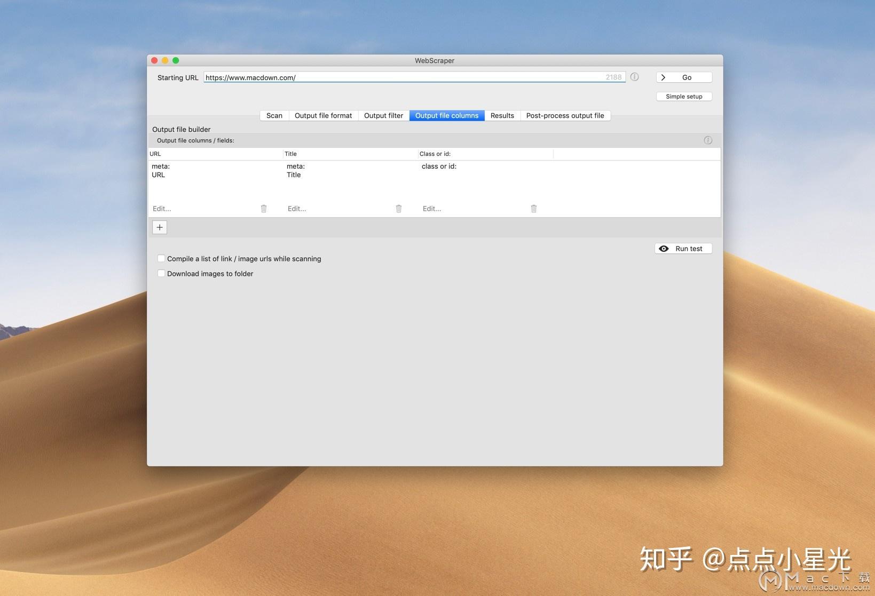Open the Output filter tab

coord(384,116)
